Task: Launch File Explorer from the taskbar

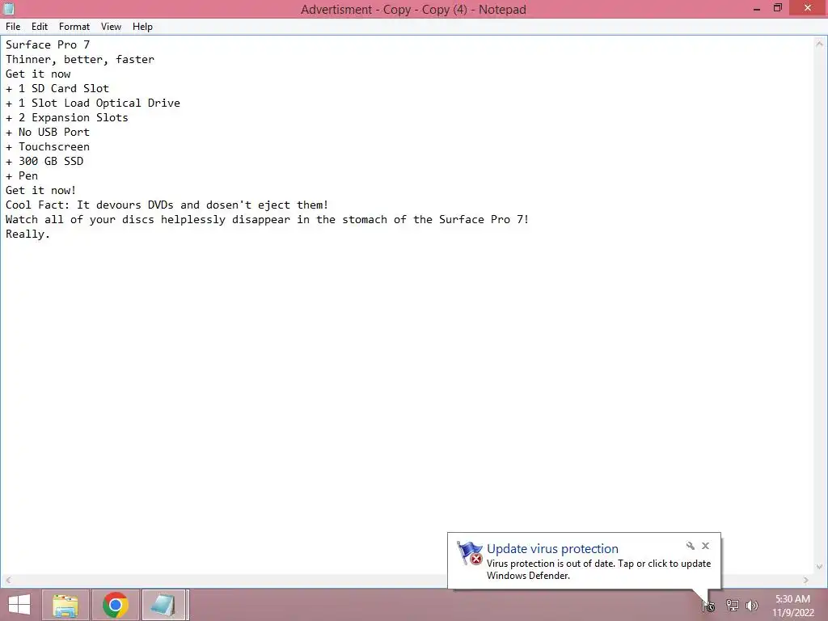Action: click(x=65, y=605)
